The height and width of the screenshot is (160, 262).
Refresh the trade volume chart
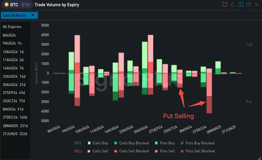[x=233, y=5]
